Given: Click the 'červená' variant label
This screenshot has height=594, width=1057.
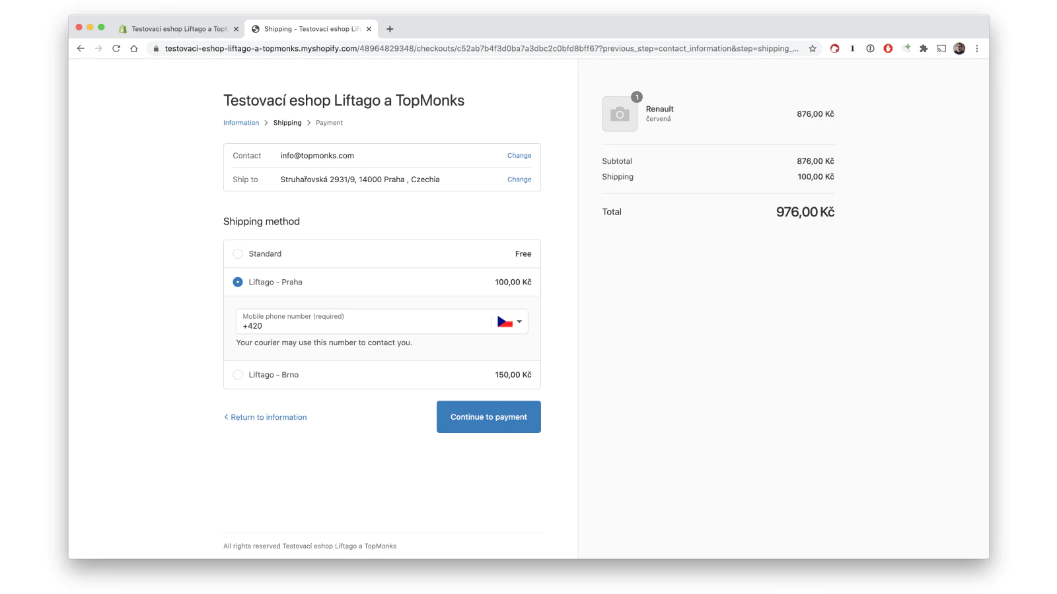Looking at the screenshot, I should [658, 119].
